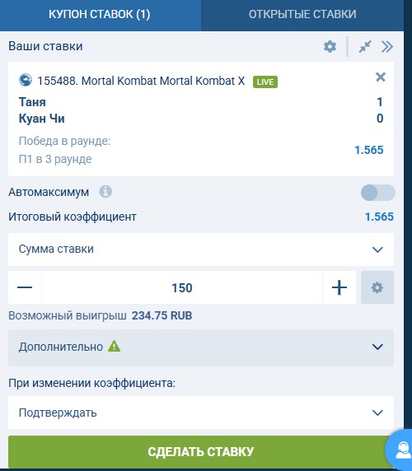Click the Ваши ставки heading

point(45,46)
